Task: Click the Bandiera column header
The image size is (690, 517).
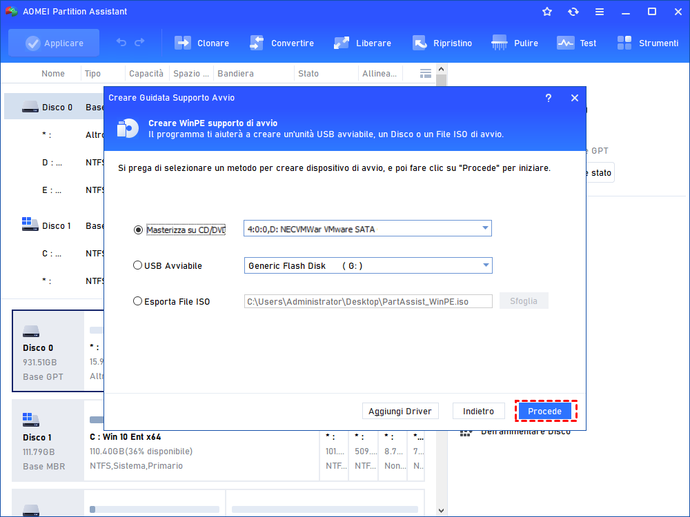Action: coord(235,74)
